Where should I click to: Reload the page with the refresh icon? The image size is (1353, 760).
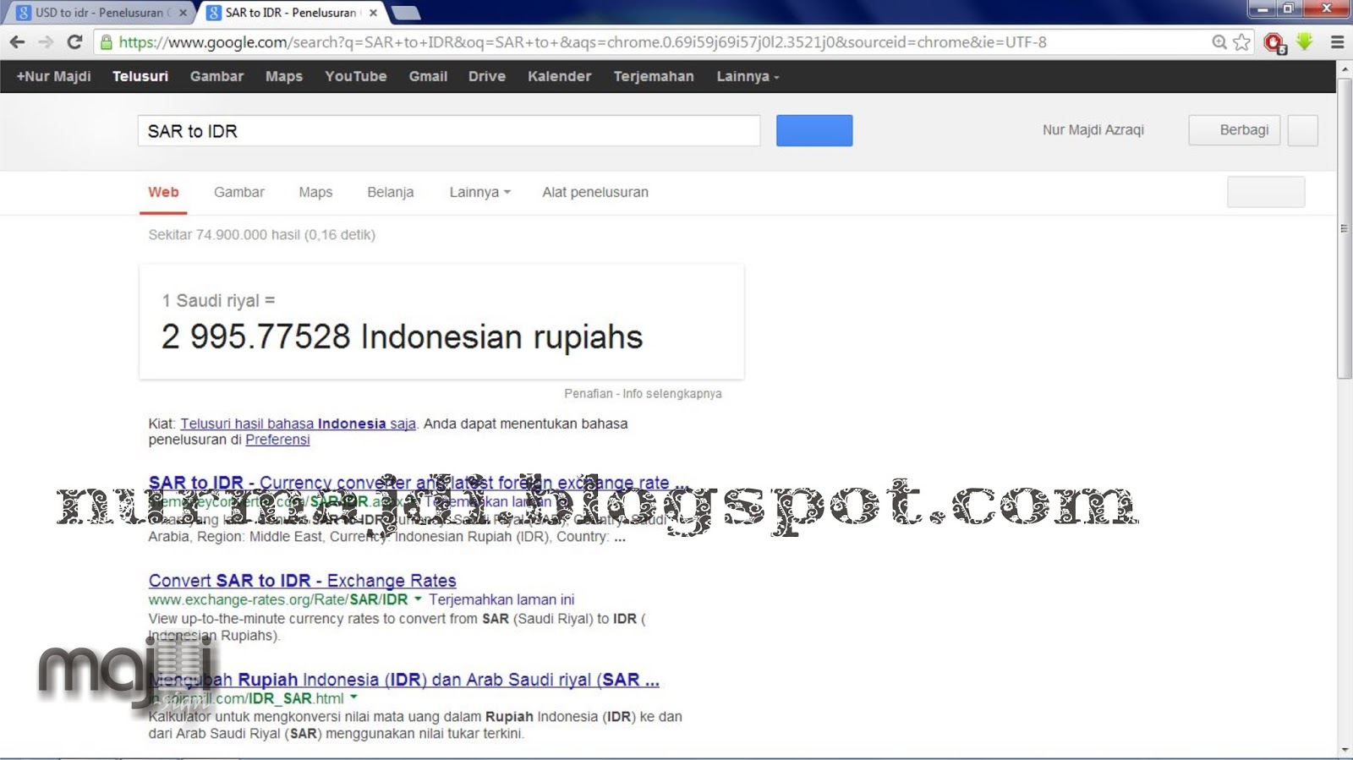(74, 42)
